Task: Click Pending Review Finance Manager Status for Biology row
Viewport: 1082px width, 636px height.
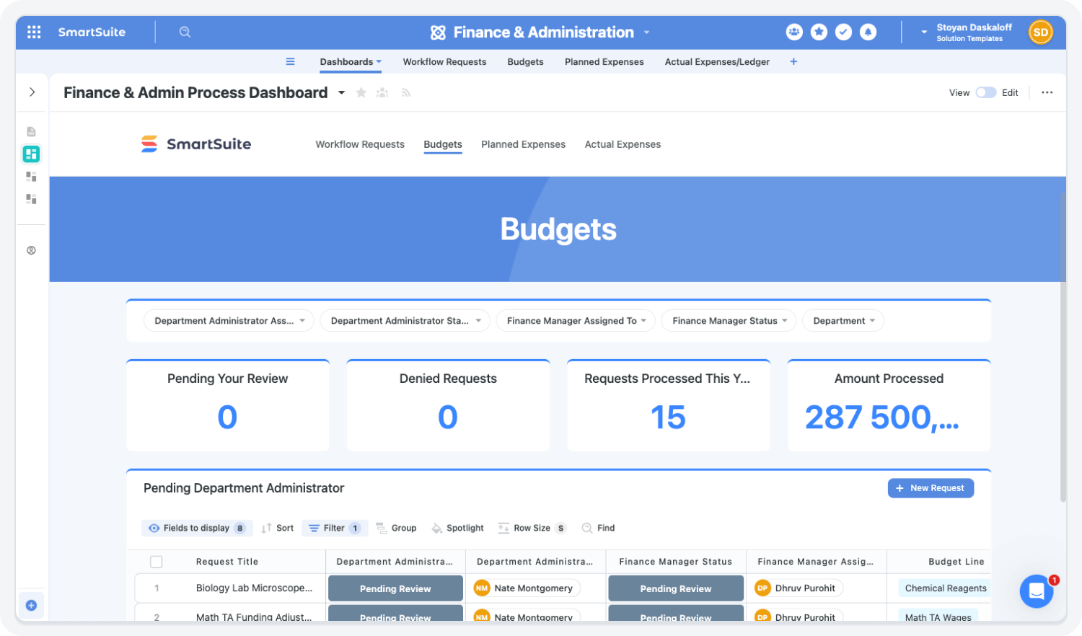Action: coord(676,588)
